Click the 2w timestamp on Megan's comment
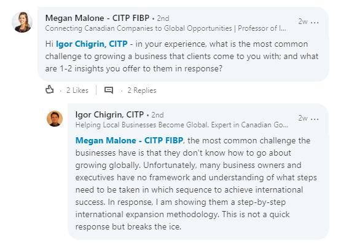The height and width of the screenshot is (243, 338). pyautogui.click(x=303, y=22)
